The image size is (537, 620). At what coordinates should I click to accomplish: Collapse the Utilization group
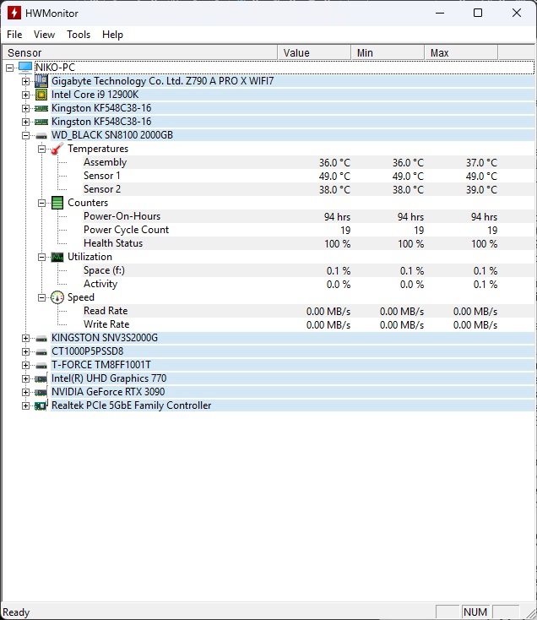41,257
